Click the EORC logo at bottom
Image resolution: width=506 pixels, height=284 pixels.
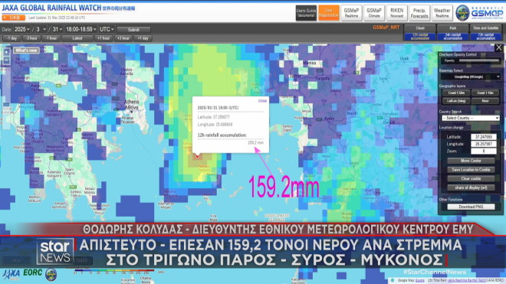[33, 273]
